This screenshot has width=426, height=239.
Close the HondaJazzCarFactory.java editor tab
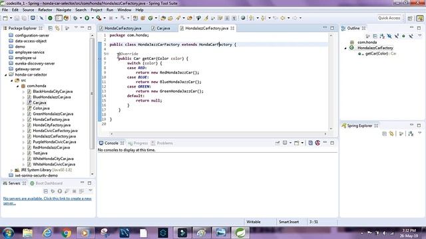(x=232, y=28)
